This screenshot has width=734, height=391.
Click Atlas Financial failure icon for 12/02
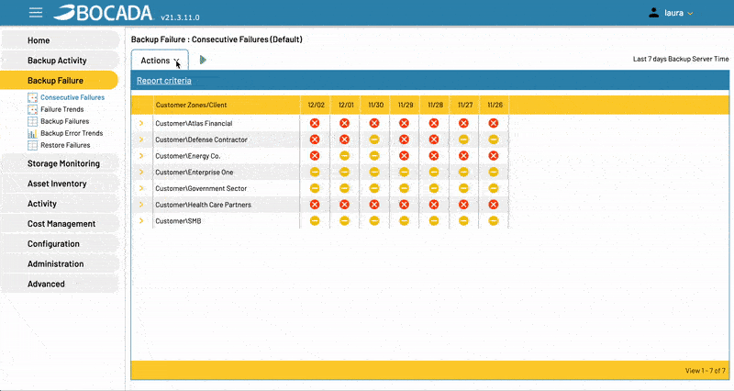tap(315, 123)
